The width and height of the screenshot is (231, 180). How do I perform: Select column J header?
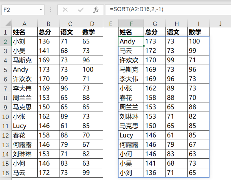pos(220,24)
